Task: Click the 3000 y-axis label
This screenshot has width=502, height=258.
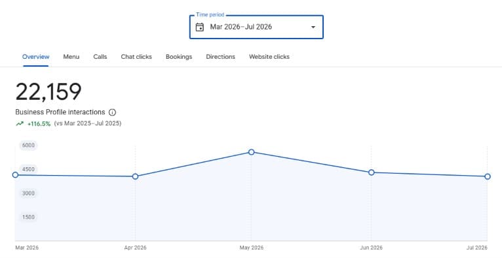Action: coord(28,193)
